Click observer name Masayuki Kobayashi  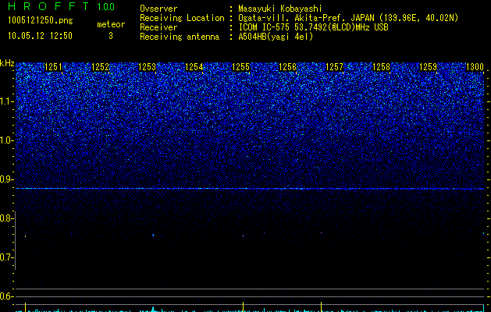(x=280, y=9)
